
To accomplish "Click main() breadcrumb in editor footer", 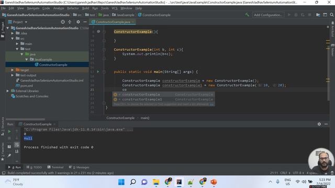I will 145,118.
